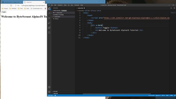Open the Source Control view

[49, 18]
